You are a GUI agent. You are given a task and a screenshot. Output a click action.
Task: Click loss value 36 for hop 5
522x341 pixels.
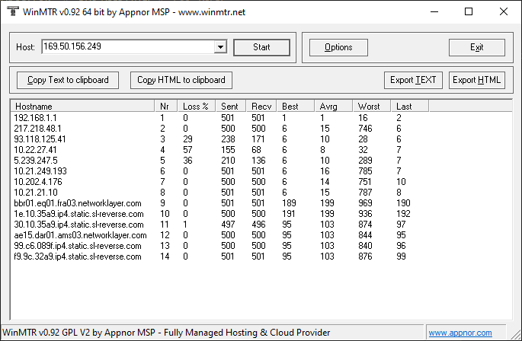pos(187,161)
